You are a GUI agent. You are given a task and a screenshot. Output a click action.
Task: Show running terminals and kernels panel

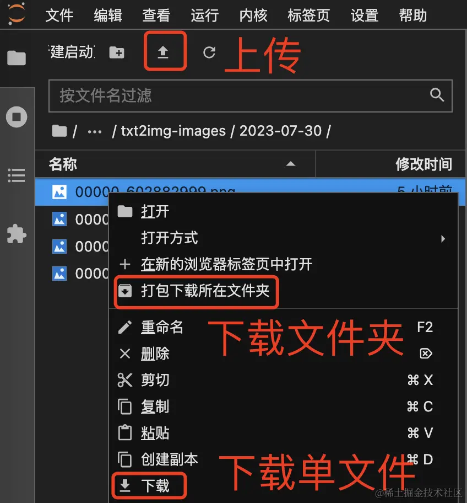click(17, 117)
